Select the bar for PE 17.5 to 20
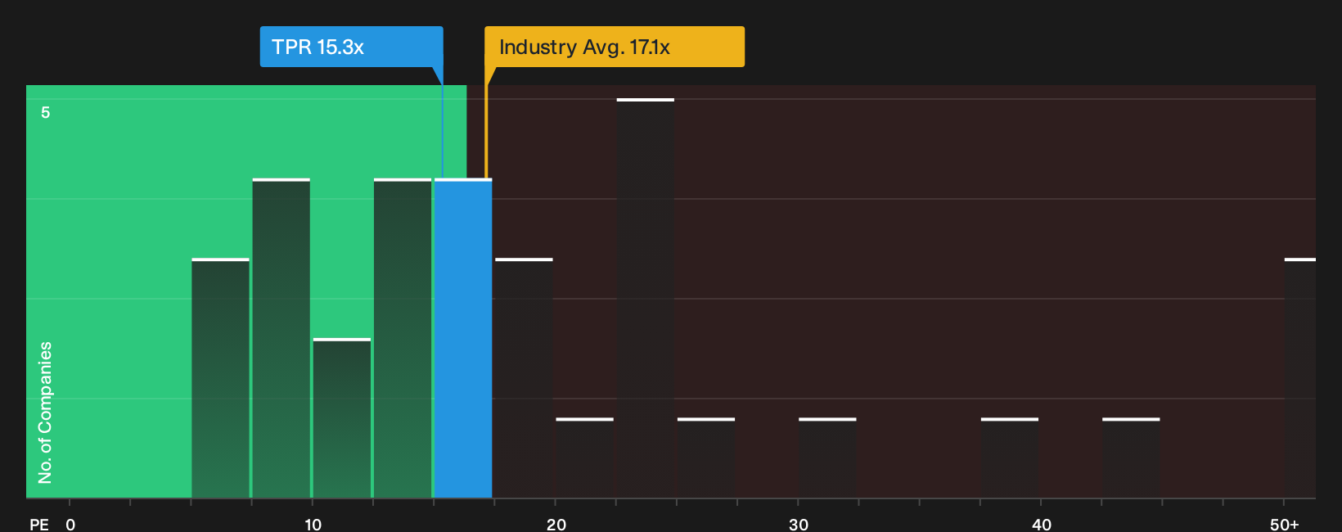1342x532 pixels. coord(524,378)
